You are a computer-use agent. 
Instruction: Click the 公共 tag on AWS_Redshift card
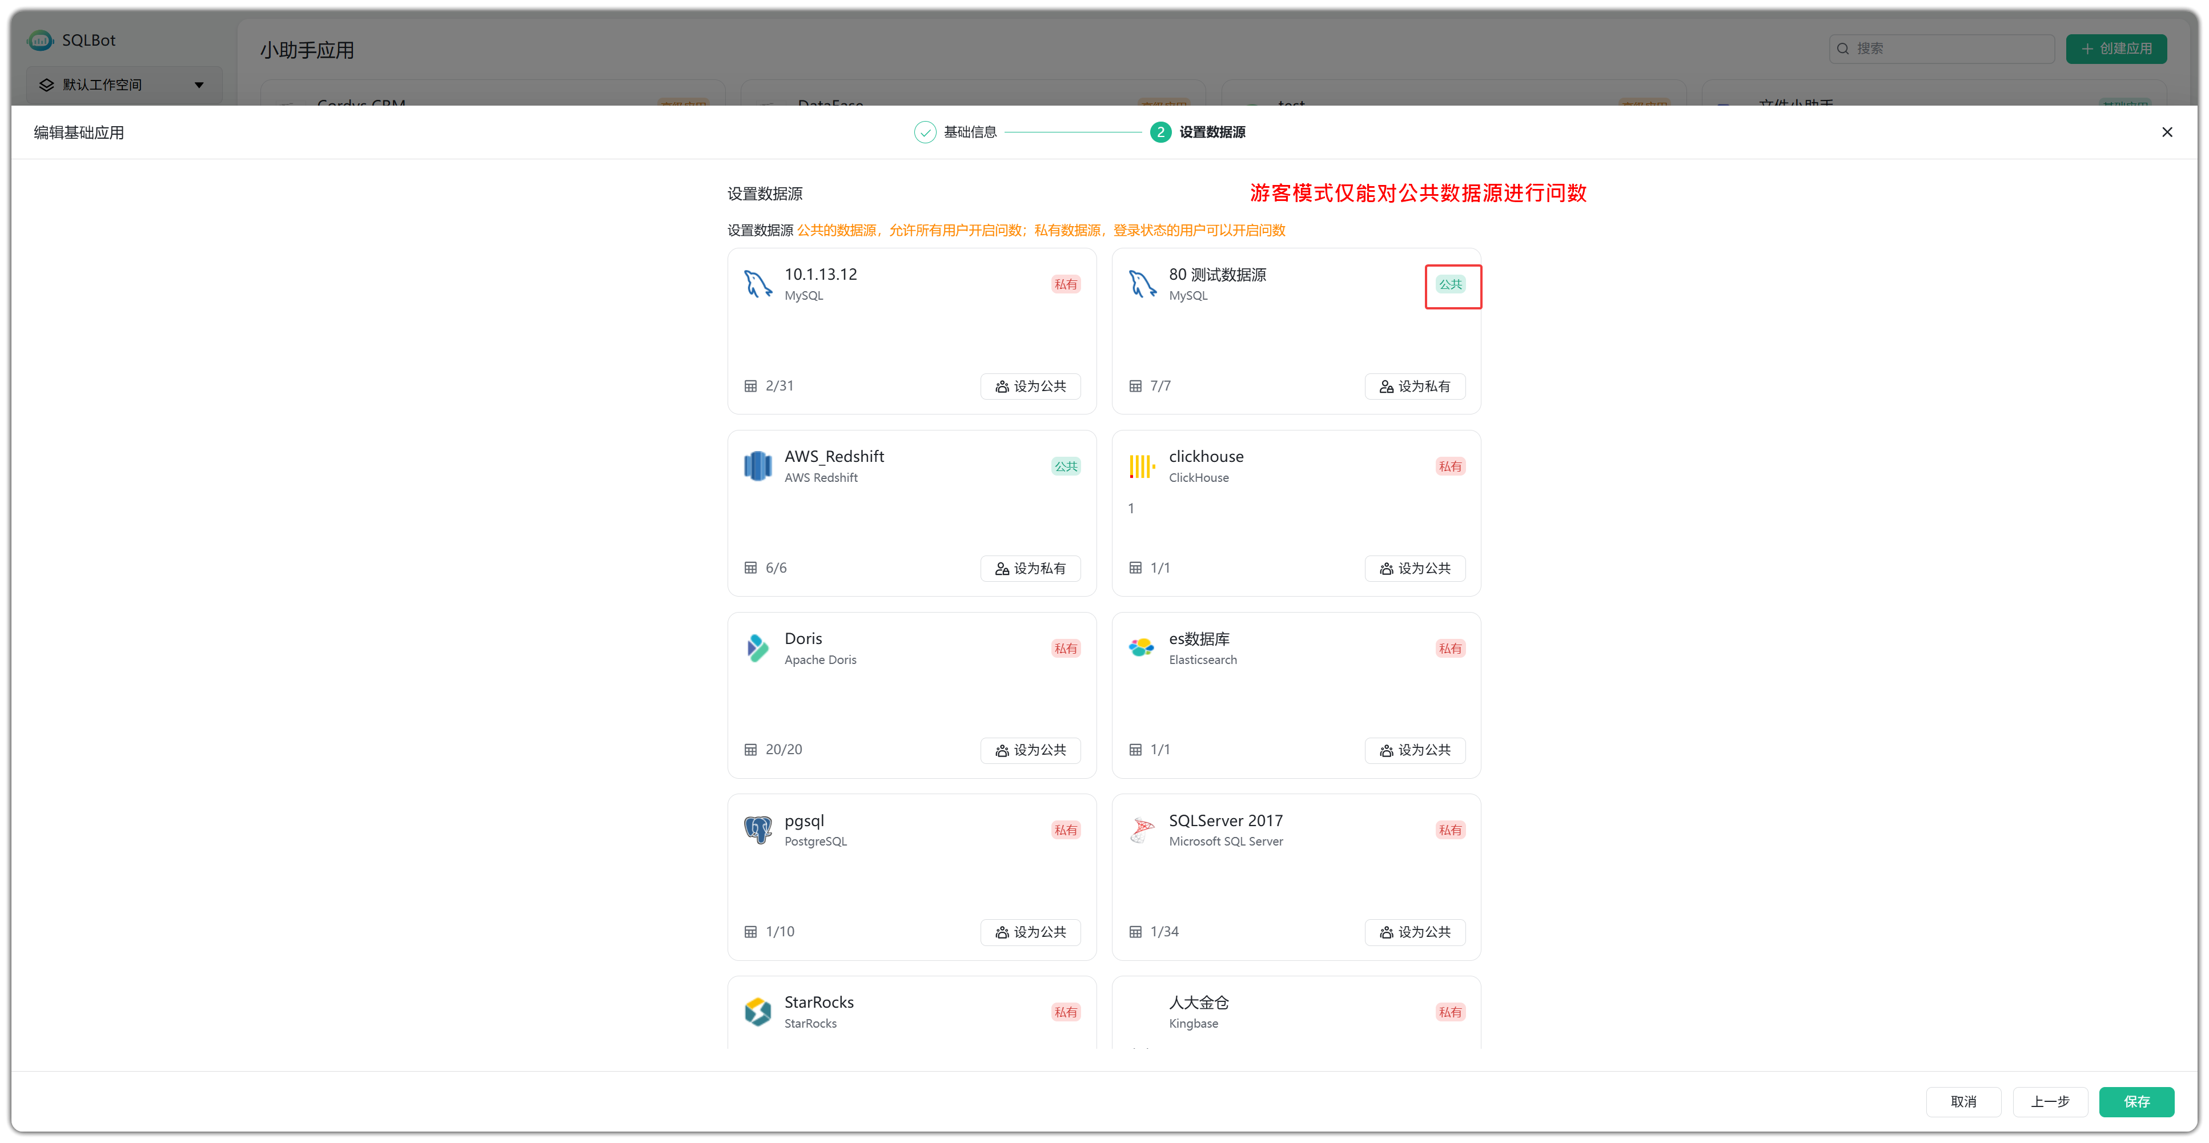click(1066, 466)
